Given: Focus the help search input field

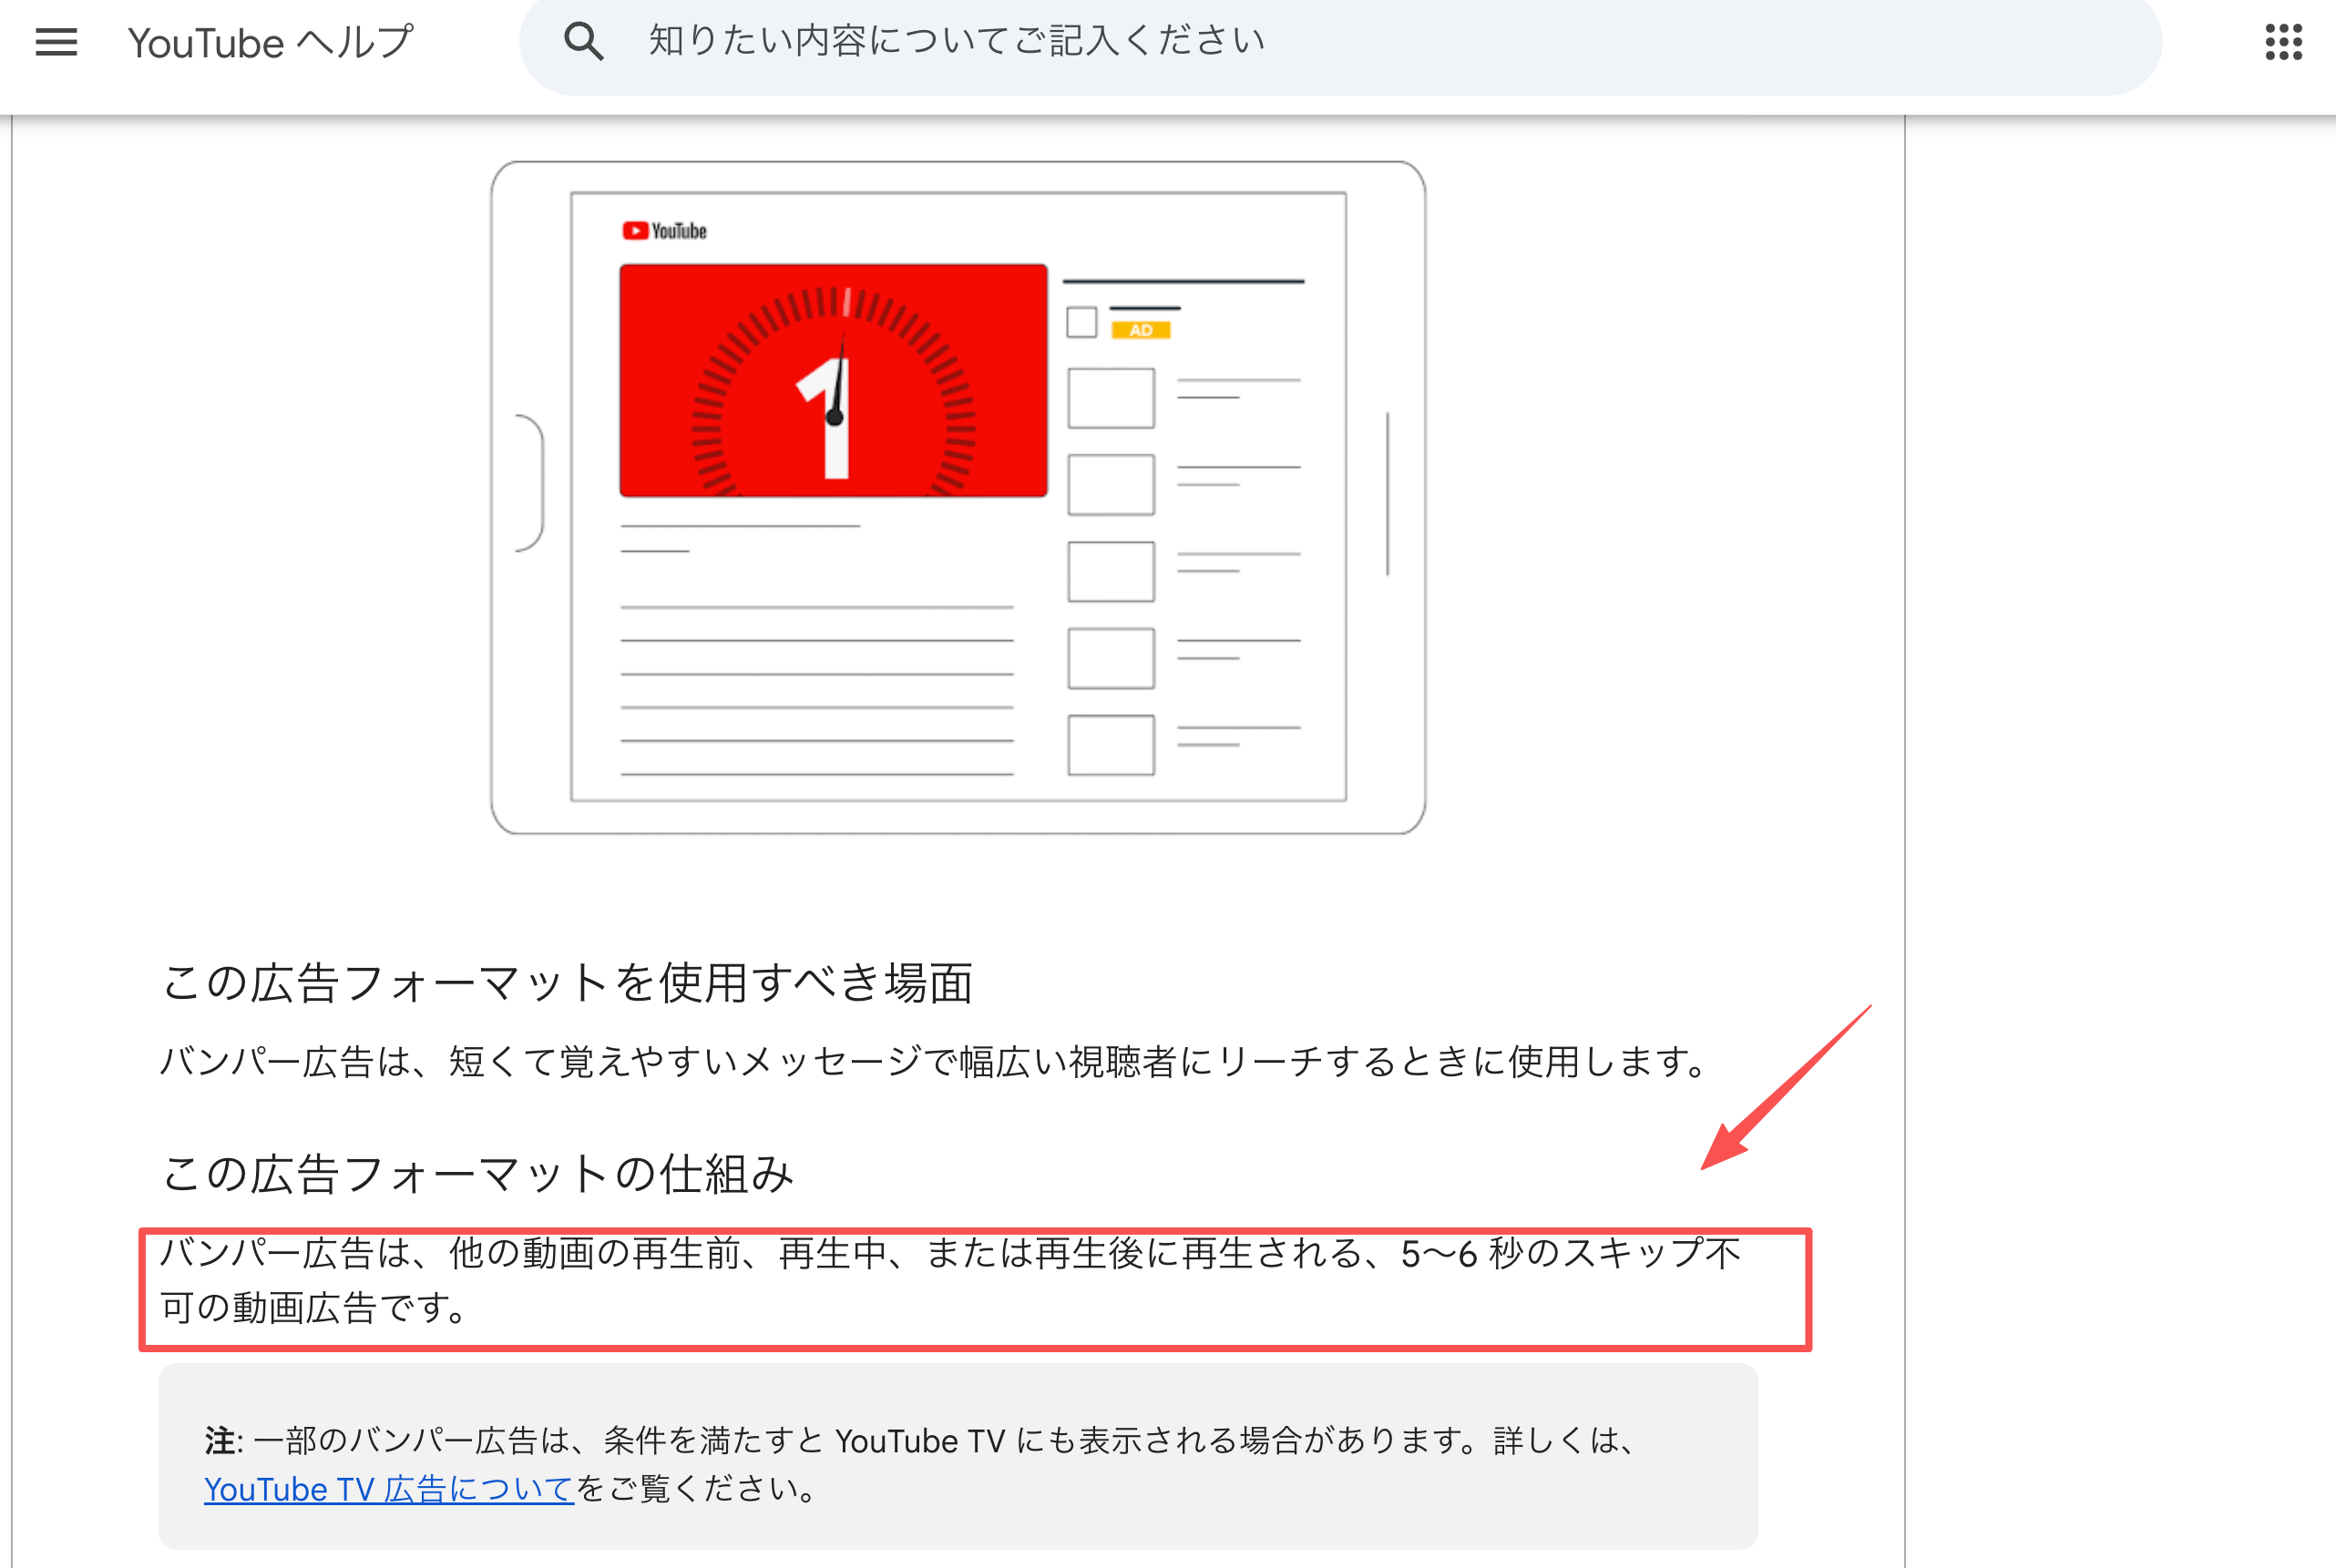Looking at the screenshot, I should pyautogui.click(x=1339, y=42).
